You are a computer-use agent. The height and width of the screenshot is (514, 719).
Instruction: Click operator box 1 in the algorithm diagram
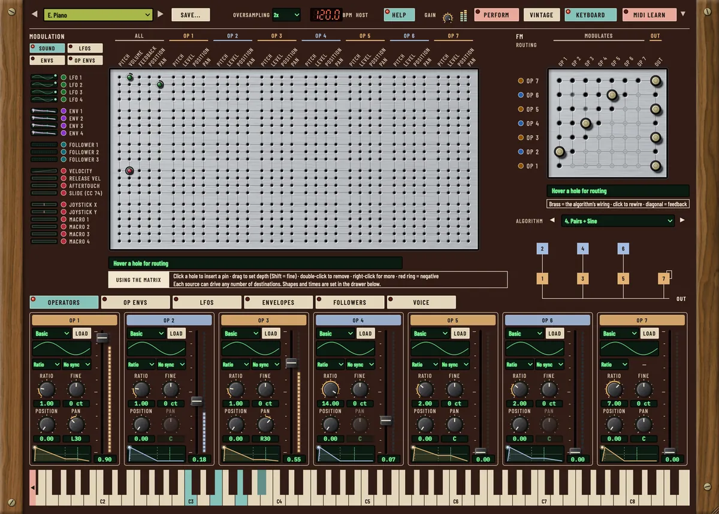click(x=542, y=279)
